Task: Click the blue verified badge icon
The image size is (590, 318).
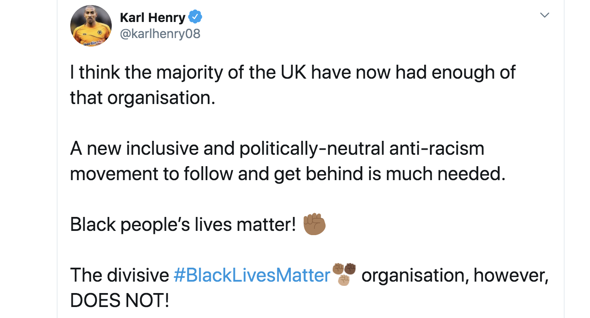Action: (195, 17)
